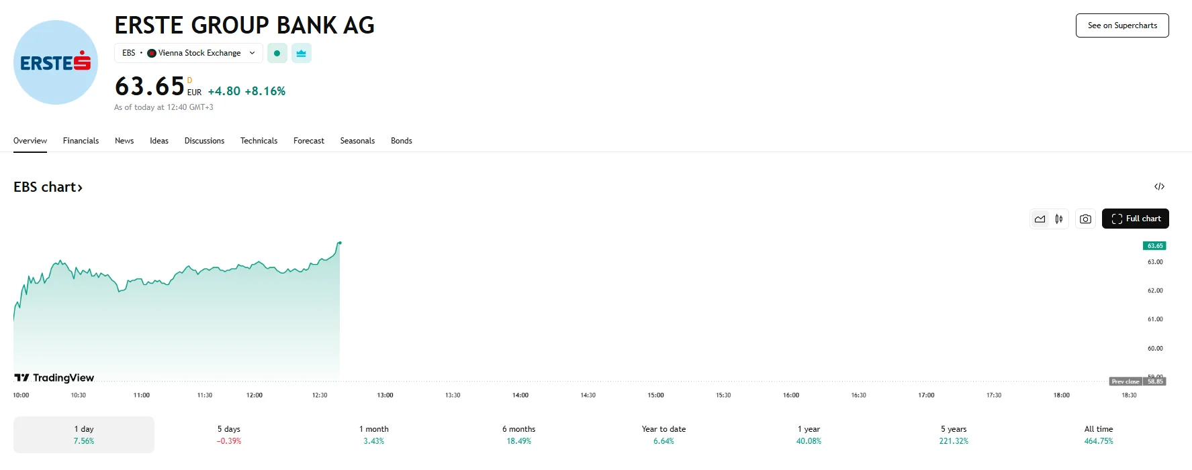View the Seasonals tab

(x=357, y=141)
